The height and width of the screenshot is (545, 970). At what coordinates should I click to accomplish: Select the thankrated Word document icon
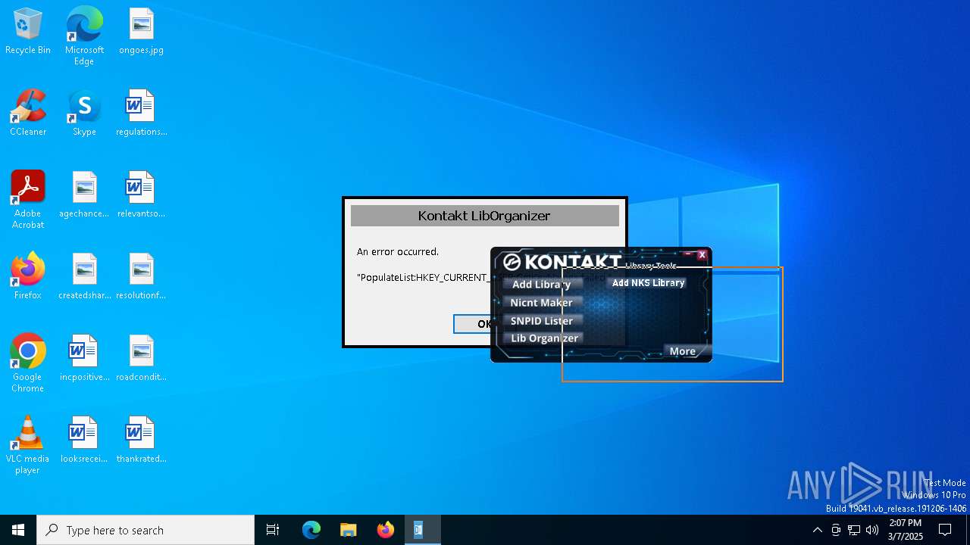click(141, 441)
